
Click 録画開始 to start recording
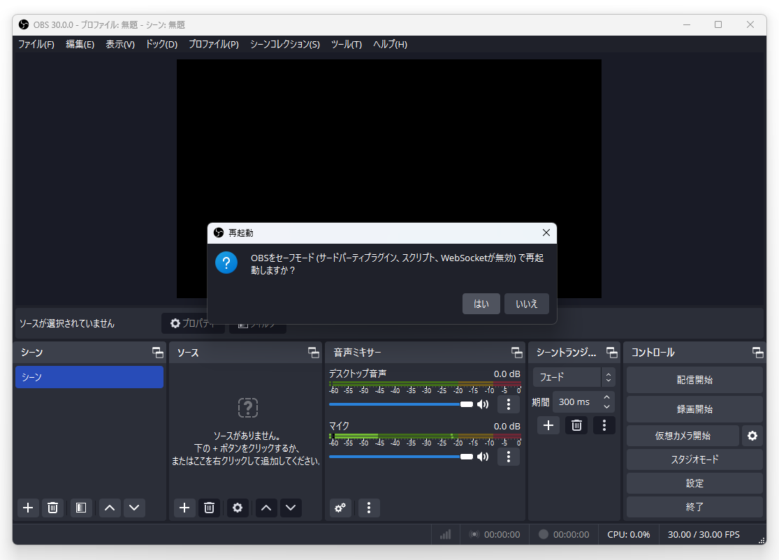tap(694, 409)
